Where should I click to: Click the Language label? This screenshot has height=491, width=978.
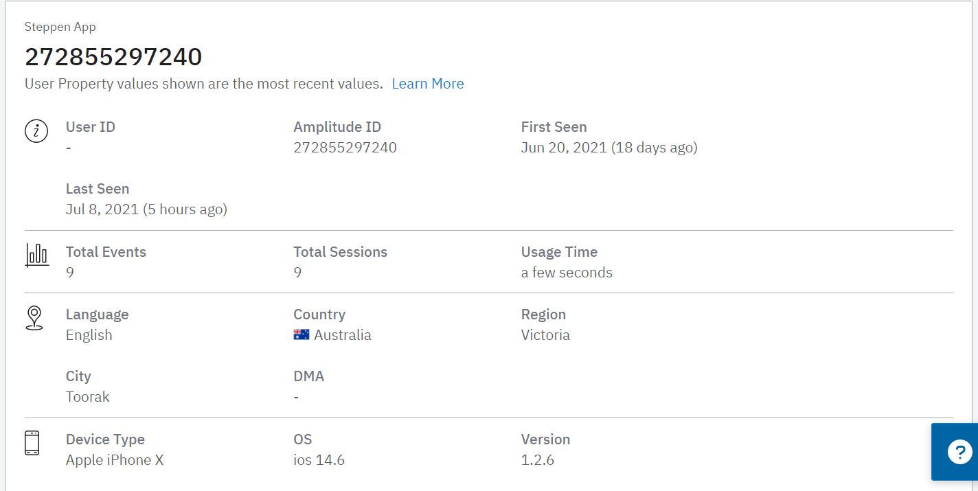[97, 315]
